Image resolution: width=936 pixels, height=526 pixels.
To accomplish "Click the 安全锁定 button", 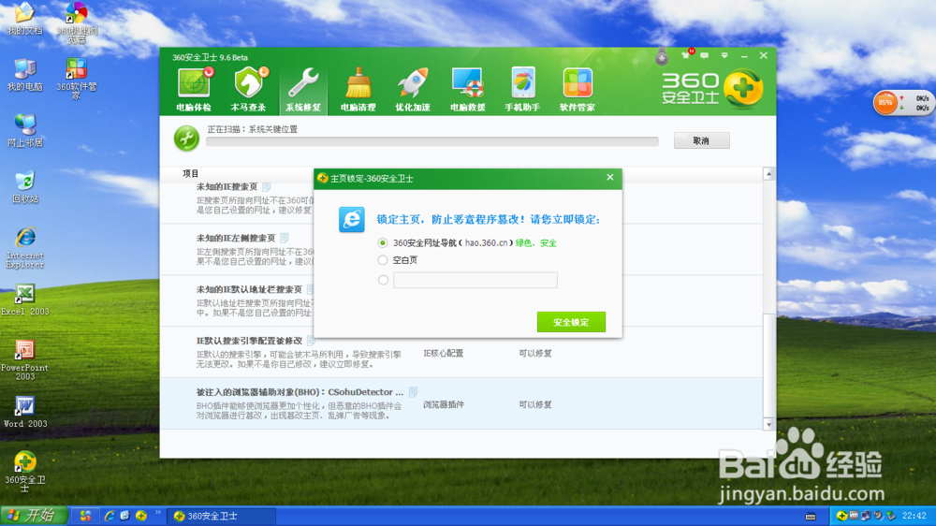I will [x=571, y=322].
